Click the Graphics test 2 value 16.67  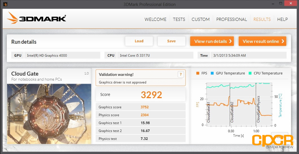[145, 131]
